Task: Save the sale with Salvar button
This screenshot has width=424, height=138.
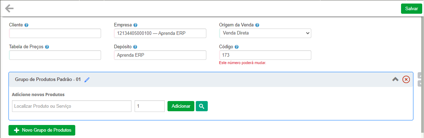Action: click(x=412, y=9)
